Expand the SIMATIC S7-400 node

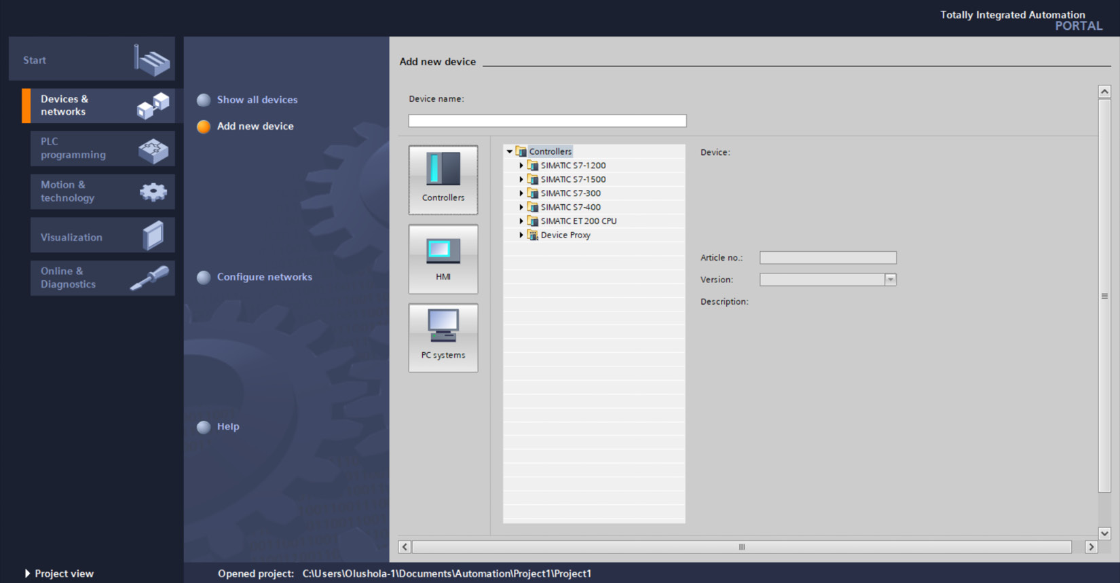tap(521, 207)
